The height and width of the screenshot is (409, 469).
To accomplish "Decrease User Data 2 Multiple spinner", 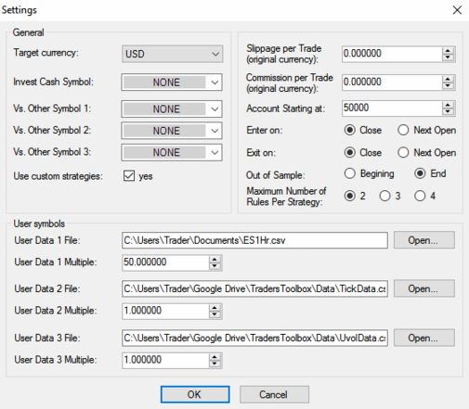I will [x=215, y=314].
